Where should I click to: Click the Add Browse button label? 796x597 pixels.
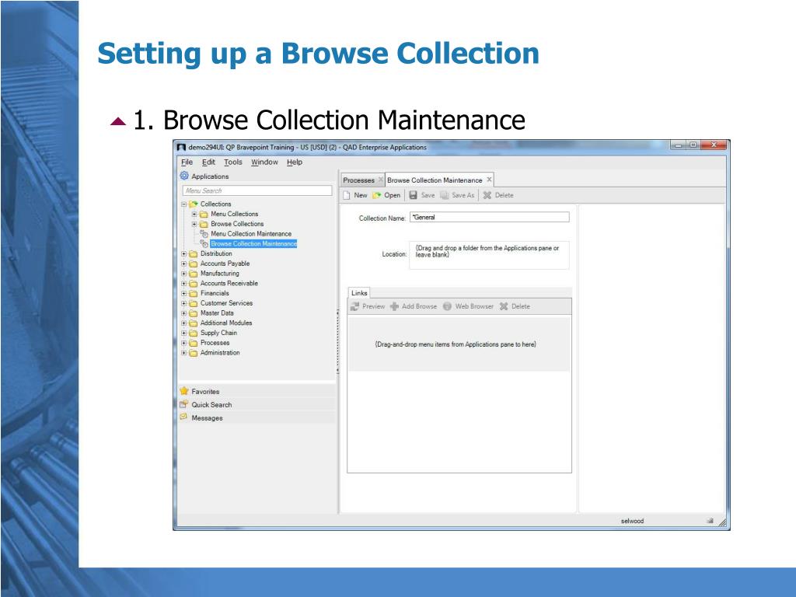click(419, 306)
